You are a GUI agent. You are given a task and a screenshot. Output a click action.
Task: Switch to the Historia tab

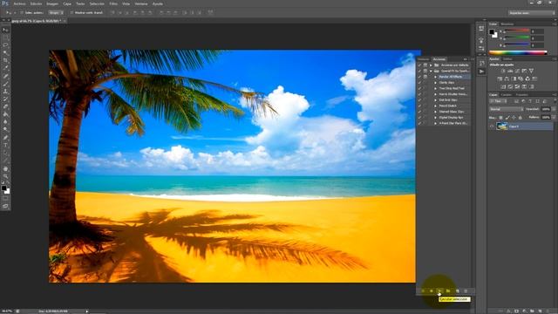pos(424,59)
